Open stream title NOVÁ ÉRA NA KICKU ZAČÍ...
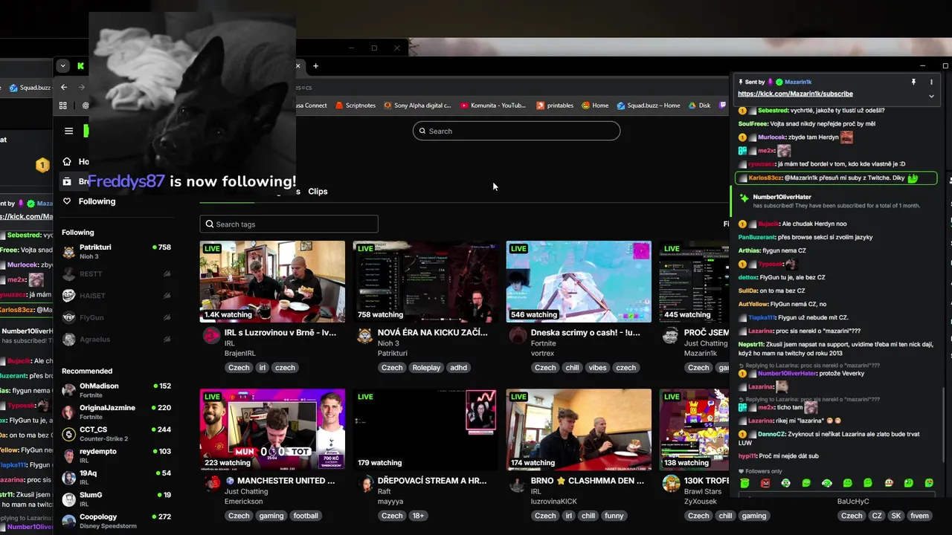Viewport: 952px width, 535px height. pos(433,333)
